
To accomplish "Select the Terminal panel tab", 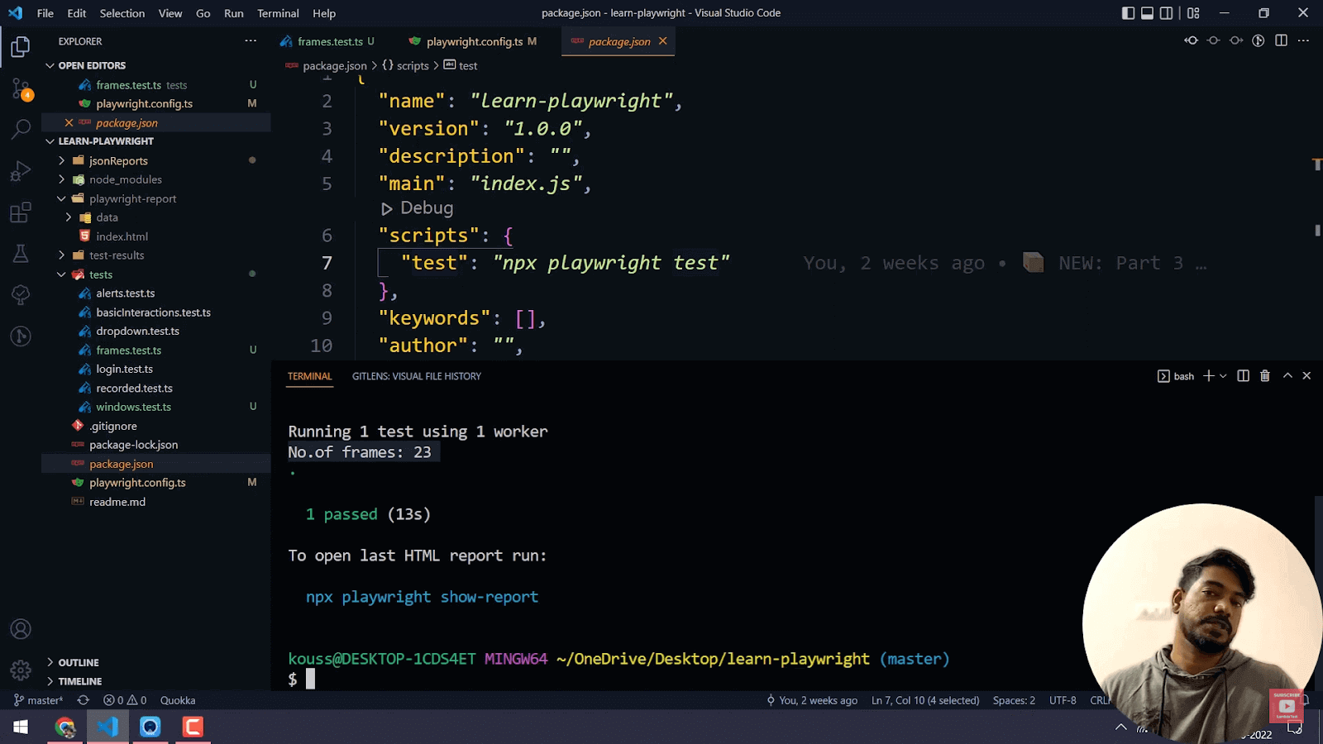I will pyautogui.click(x=310, y=376).
